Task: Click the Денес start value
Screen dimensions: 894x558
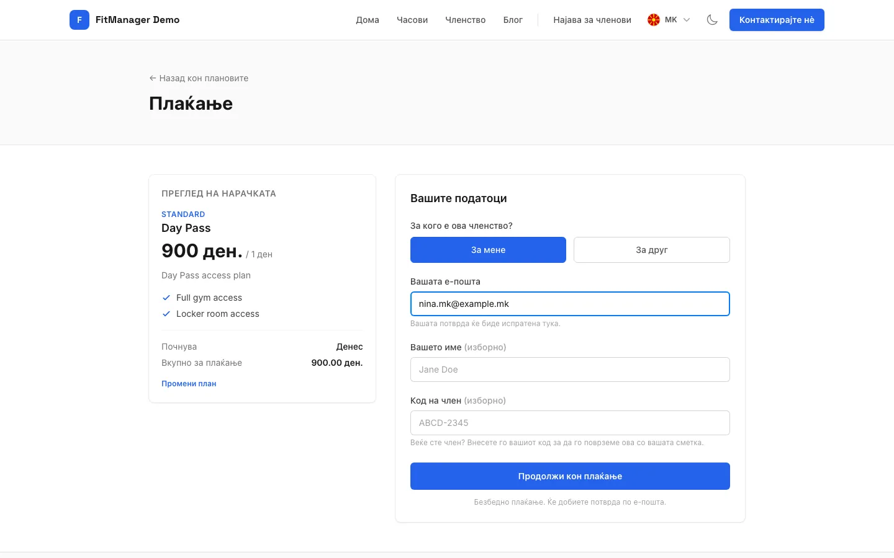Action: click(x=350, y=347)
